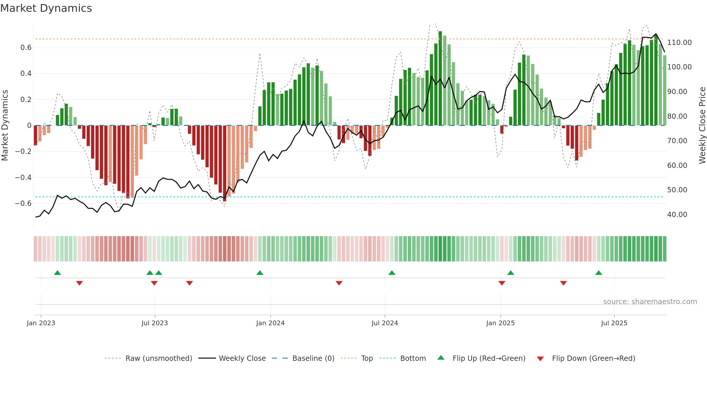Viewport: 707px width, 397px height.
Task: Click the red flip-down triangle at Jan 2025
Action: pos(502,283)
